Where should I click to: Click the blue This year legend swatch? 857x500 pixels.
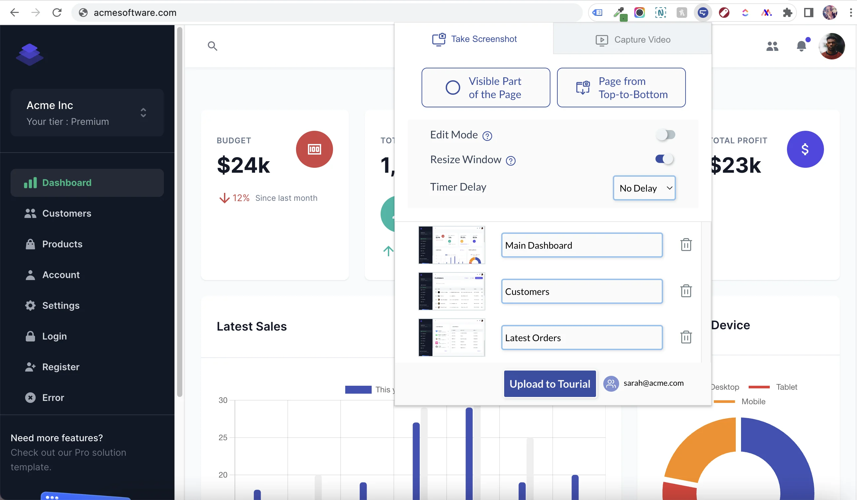pos(358,389)
